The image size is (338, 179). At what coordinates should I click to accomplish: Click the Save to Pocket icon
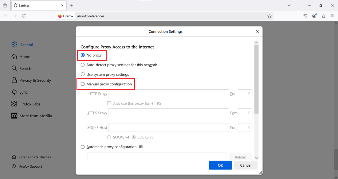305,16
